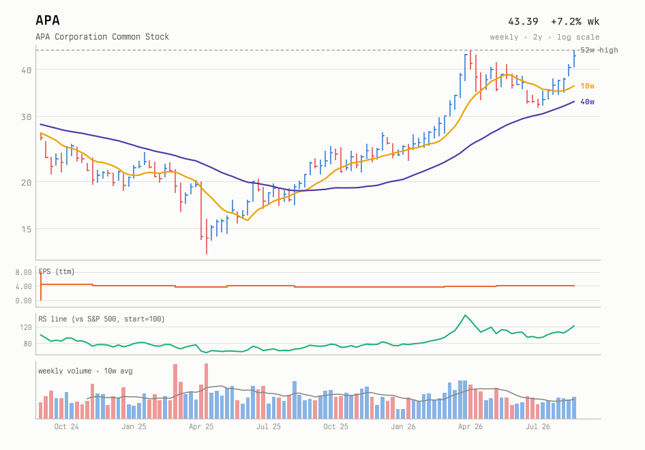Viewport: 645px width, 450px height.
Task: Click the Oct 25 date axis label
Action: tap(335, 427)
